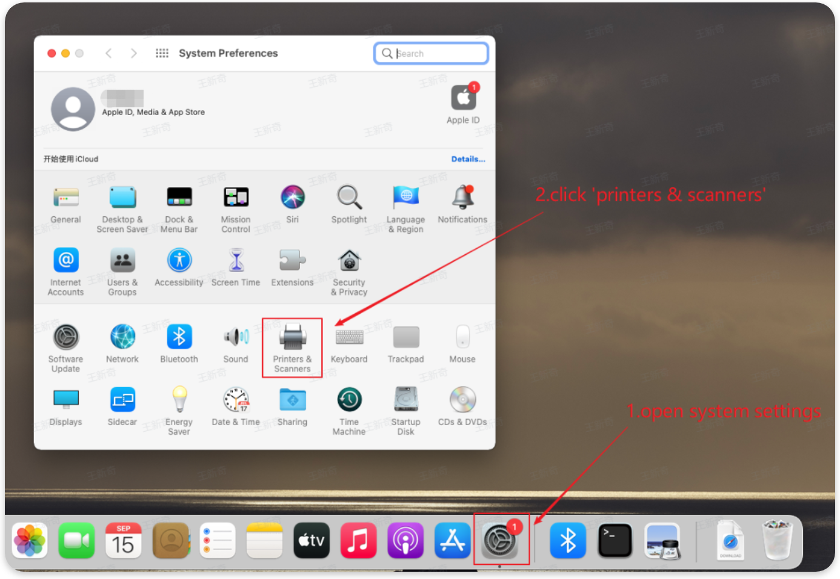Open Apple TV from the Dock
Image resolution: width=840 pixels, height=579 pixels.
(312, 540)
